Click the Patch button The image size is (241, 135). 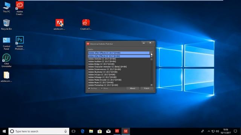coord(146,88)
